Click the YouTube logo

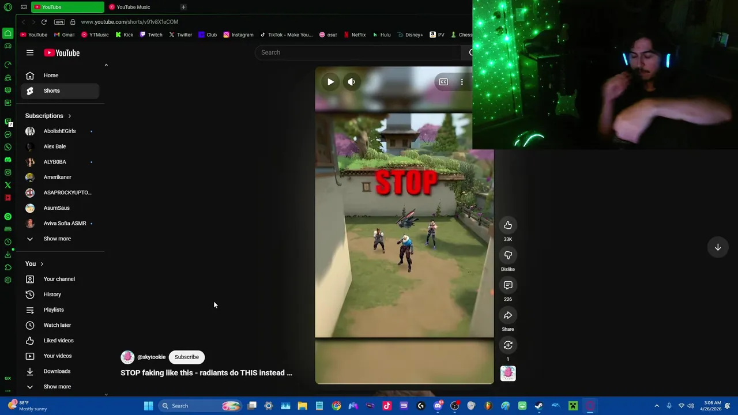coord(62,52)
